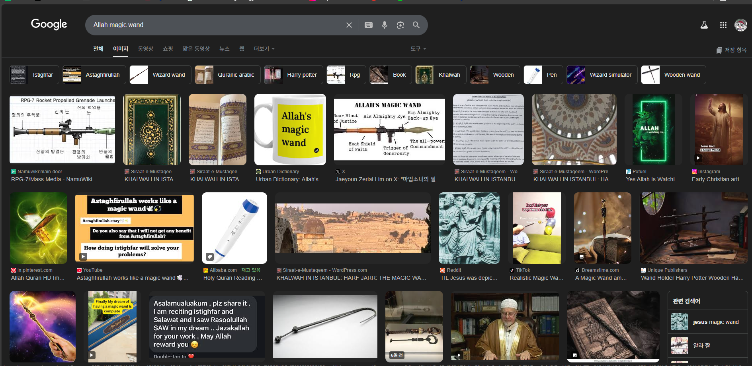752x366 pixels.
Task: Click the magnifier search button
Action: (x=416, y=25)
